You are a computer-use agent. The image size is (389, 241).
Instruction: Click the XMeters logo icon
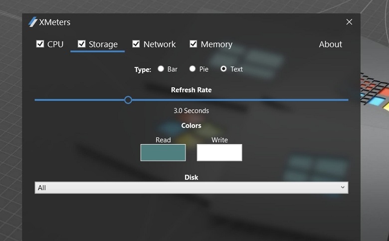[33, 22]
